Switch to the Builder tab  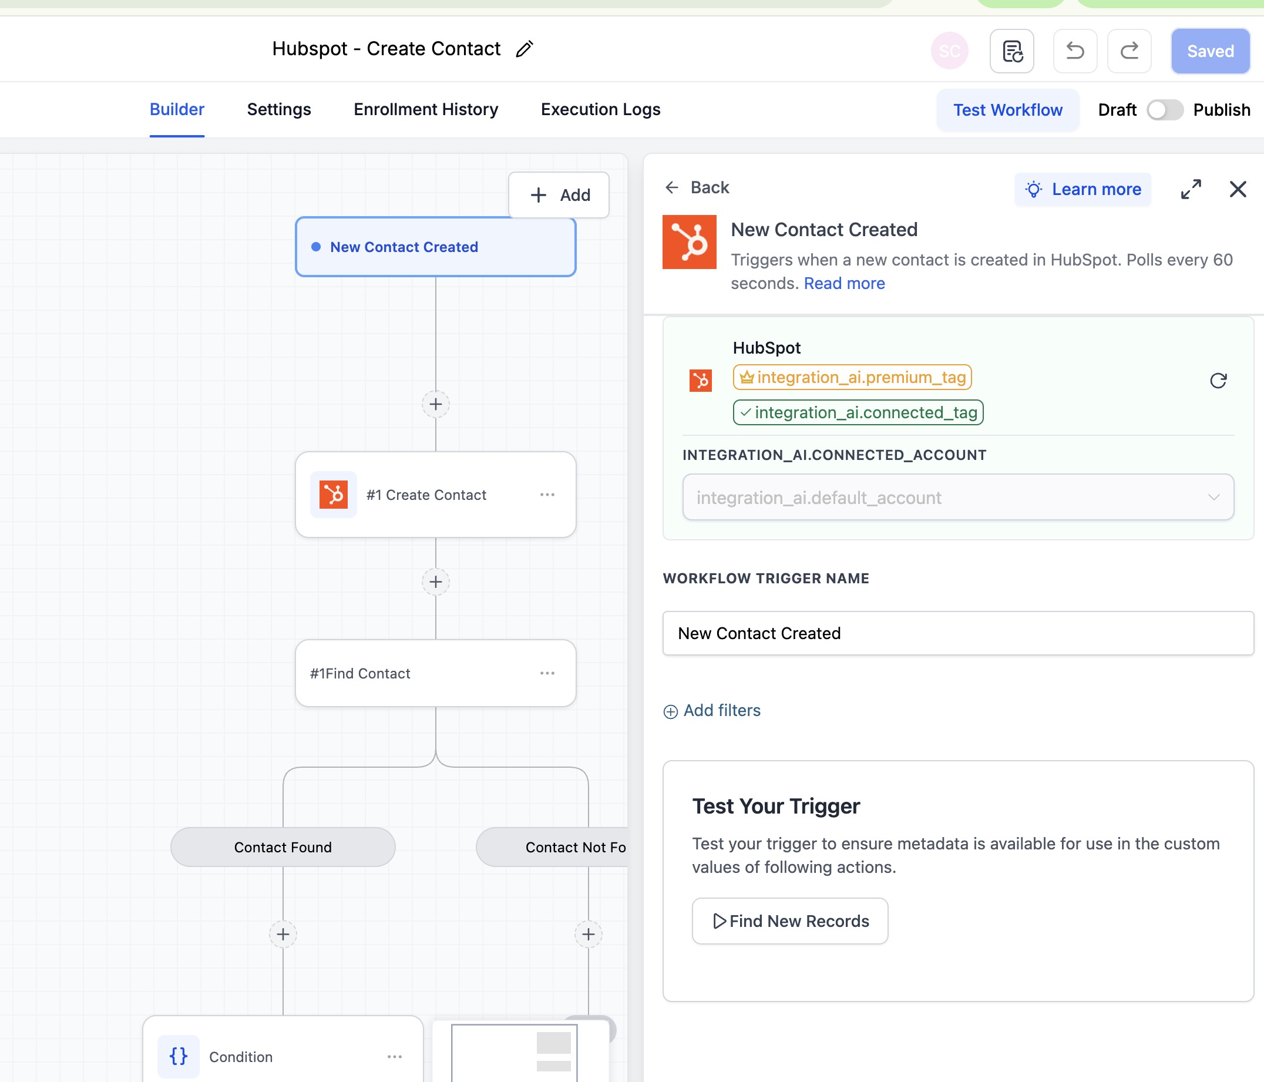[x=177, y=109]
